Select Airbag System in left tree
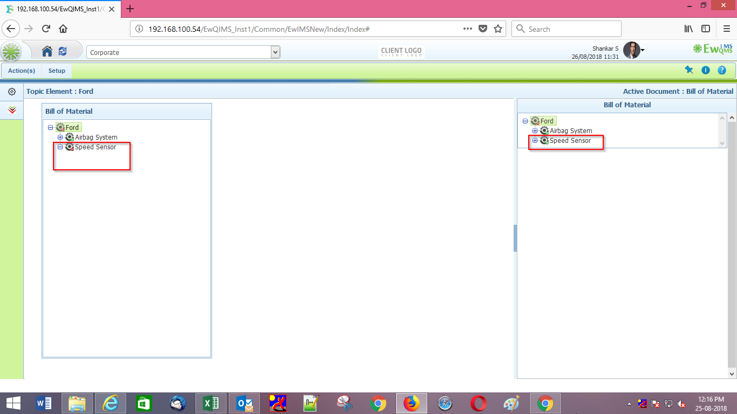Image resolution: width=737 pixels, height=414 pixels. pyautogui.click(x=96, y=137)
